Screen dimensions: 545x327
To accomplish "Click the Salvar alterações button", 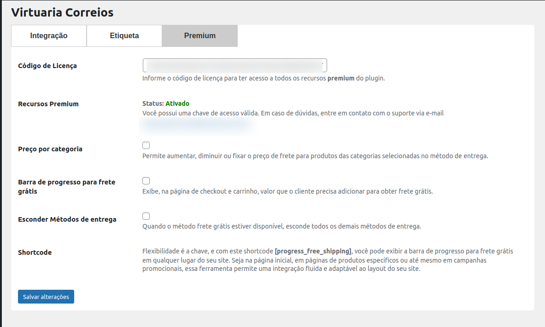I will pyautogui.click(x=46, y=297).
